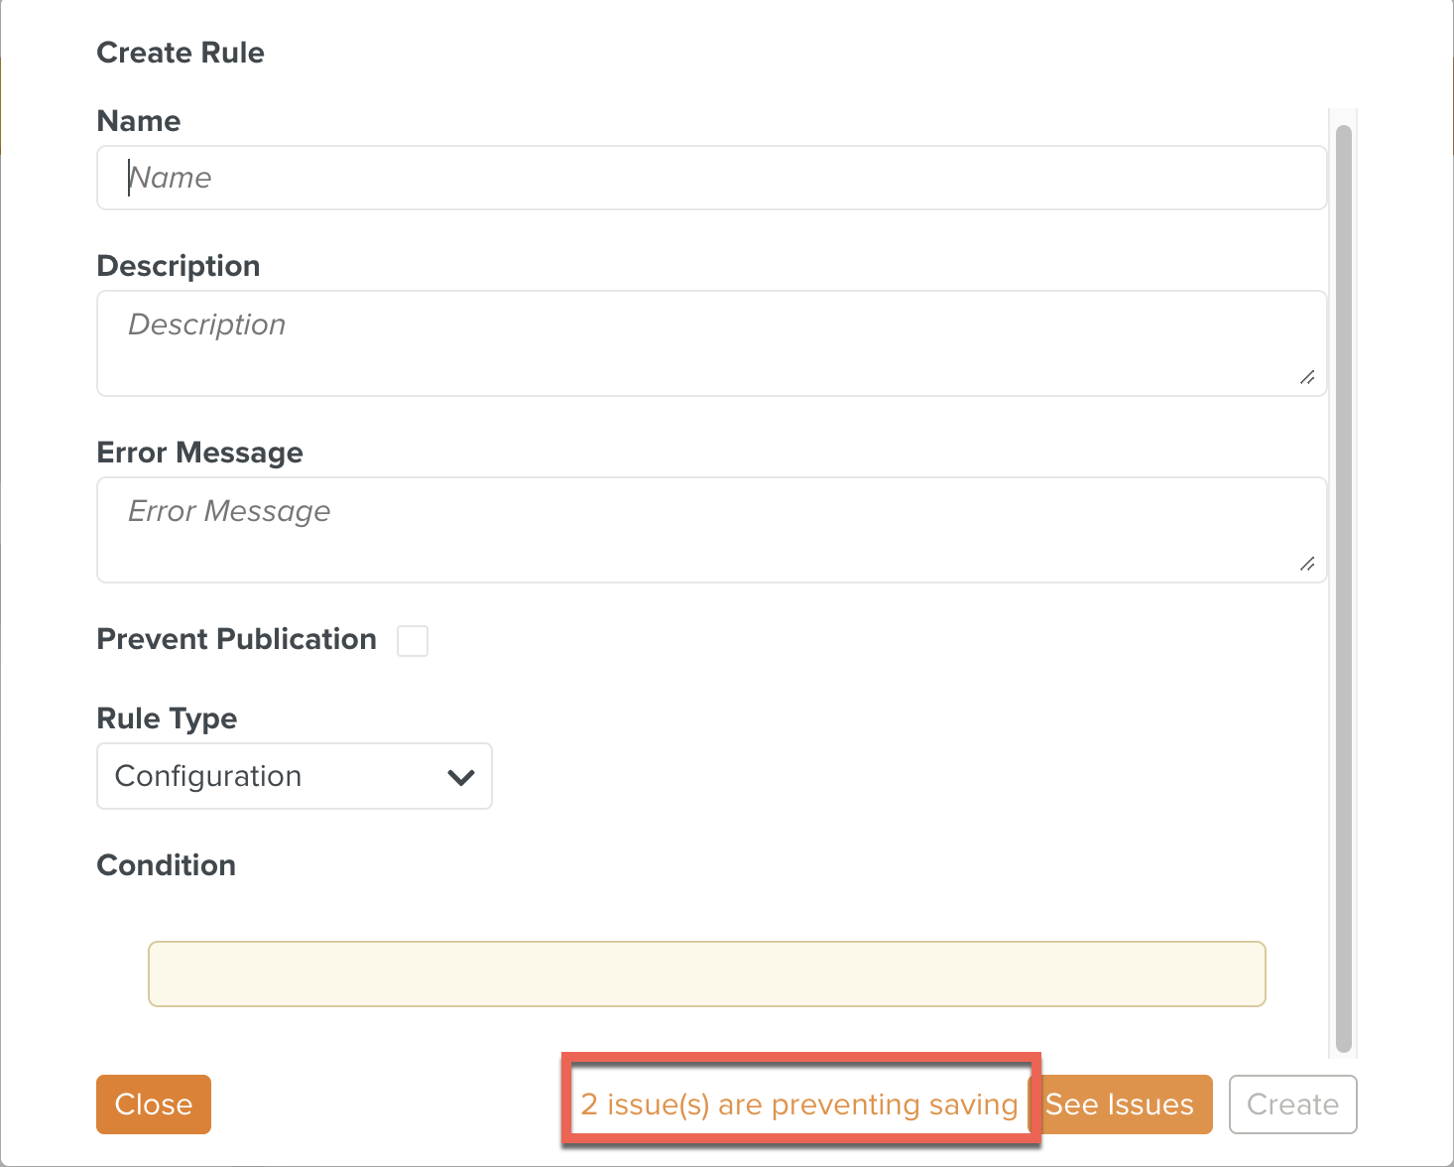The image size is (1454, 1167).
Task: Click the Name field label
Action: [x=139, y=121]
